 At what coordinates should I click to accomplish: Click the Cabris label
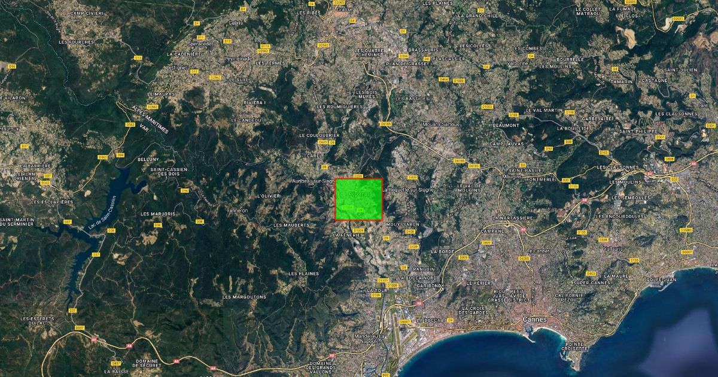tap(235, 23)
